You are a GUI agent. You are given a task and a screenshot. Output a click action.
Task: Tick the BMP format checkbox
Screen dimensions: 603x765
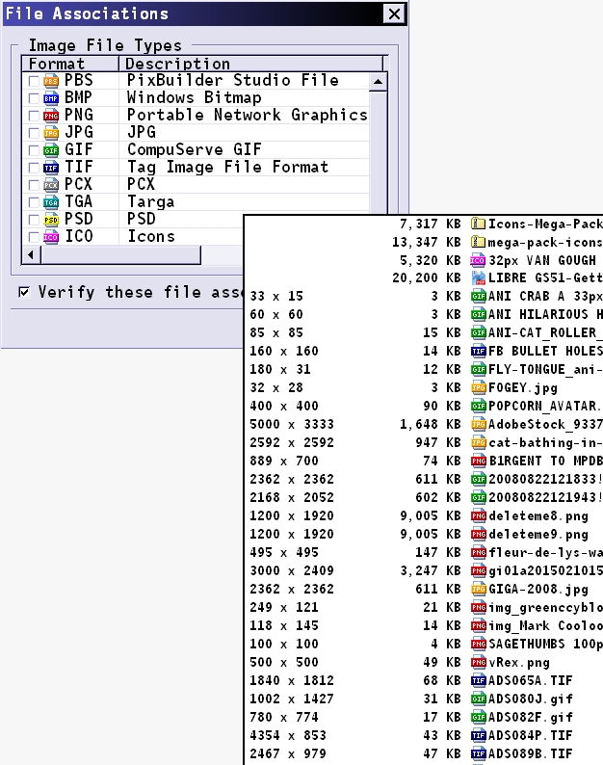click(x=34, y=98)
